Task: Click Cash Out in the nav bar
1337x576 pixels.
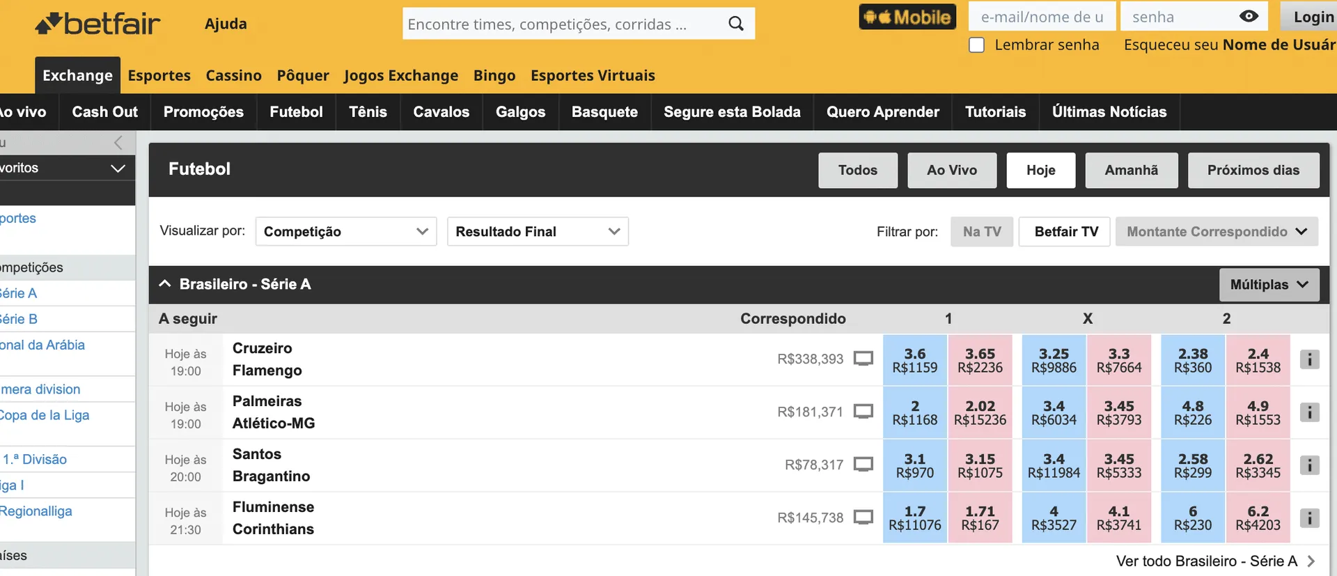Action: (105, 112)
